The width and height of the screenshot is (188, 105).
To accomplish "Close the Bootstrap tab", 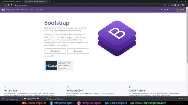I will (46, 2).
